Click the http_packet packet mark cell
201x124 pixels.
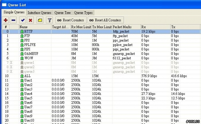(x=121, y=32)
